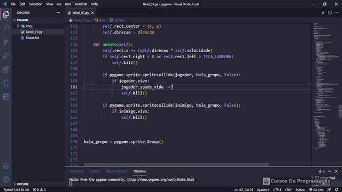Change line ending via CRLF
This screenshot has width=342, height=192.
(x=288, y=190)
